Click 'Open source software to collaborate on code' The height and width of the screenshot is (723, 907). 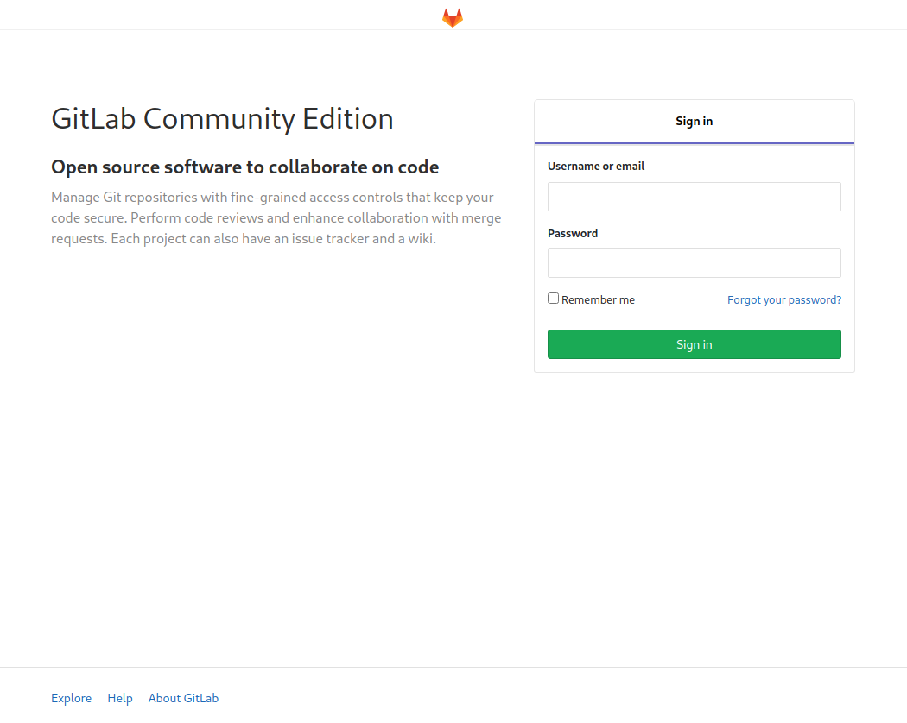[244, 167]
